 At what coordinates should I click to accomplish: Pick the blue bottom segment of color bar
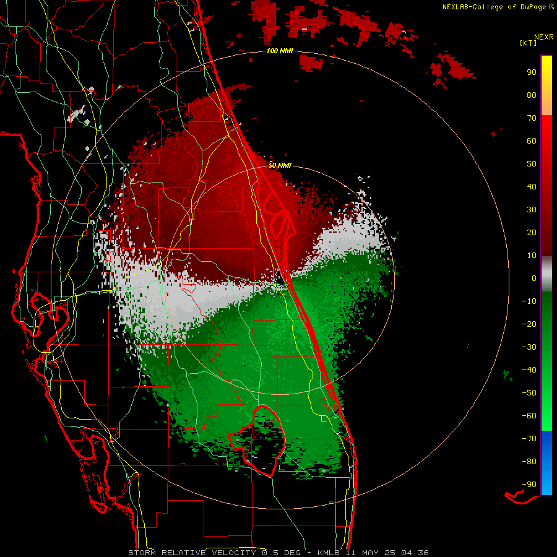point(546,463)
